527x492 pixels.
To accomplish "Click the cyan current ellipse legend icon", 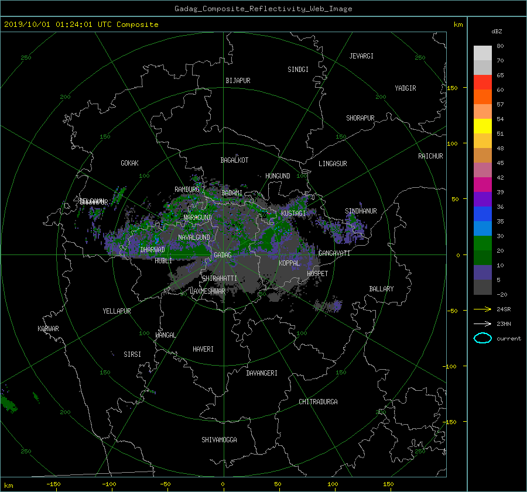I will (x=482, y=338).
